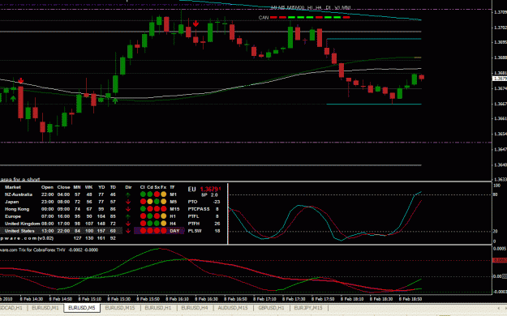The width and height of the screenshot is (507, 316).
Task: Click the 'M15' timeframe label
Action: pyautogui.click(x=174, y=209)
